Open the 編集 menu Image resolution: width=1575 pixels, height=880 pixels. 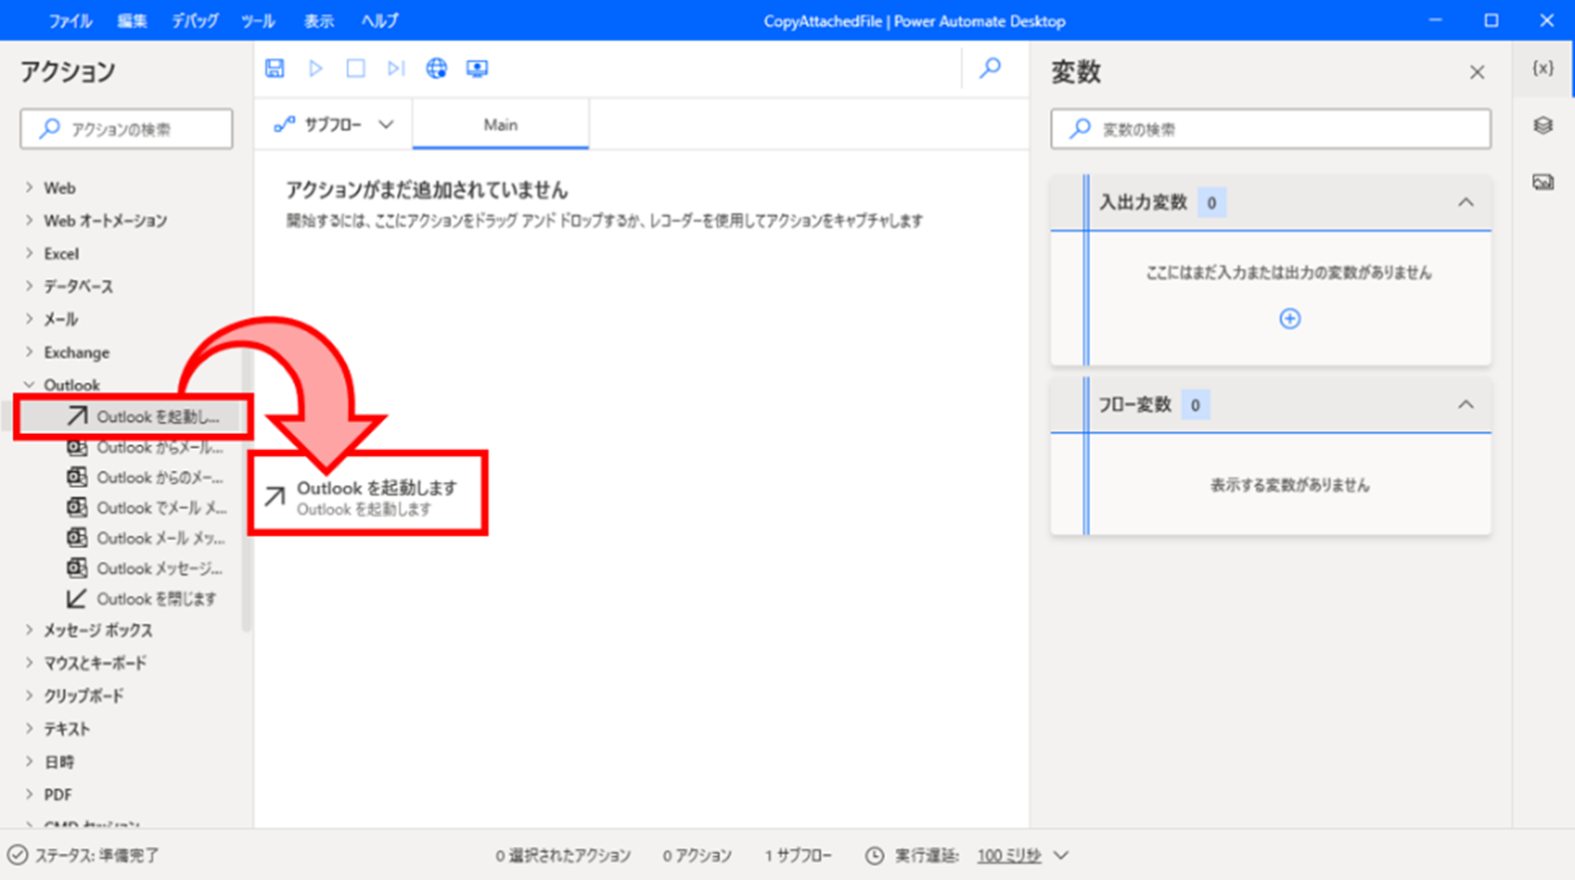(x=132, y=21)
